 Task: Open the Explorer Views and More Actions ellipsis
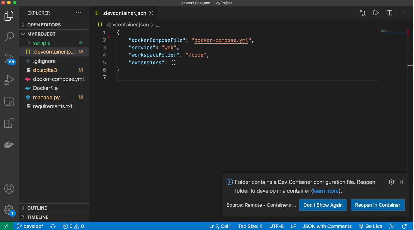[78, 13]
